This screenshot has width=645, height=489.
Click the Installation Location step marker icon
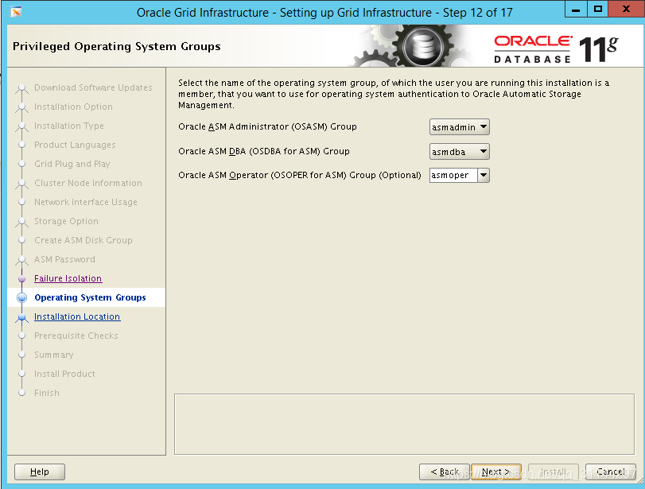(22, 317)
